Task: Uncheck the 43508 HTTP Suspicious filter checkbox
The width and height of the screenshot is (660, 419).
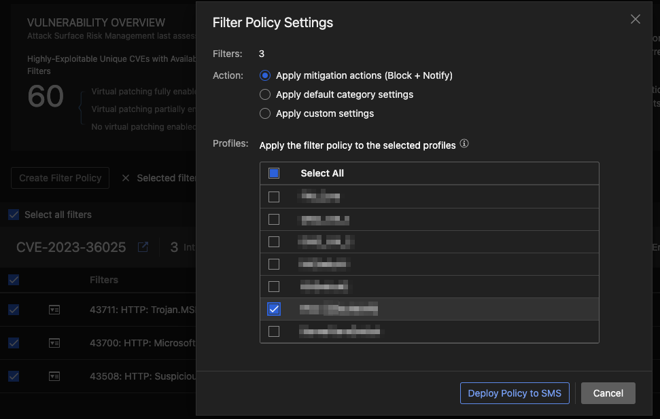Action: (14, 376)
